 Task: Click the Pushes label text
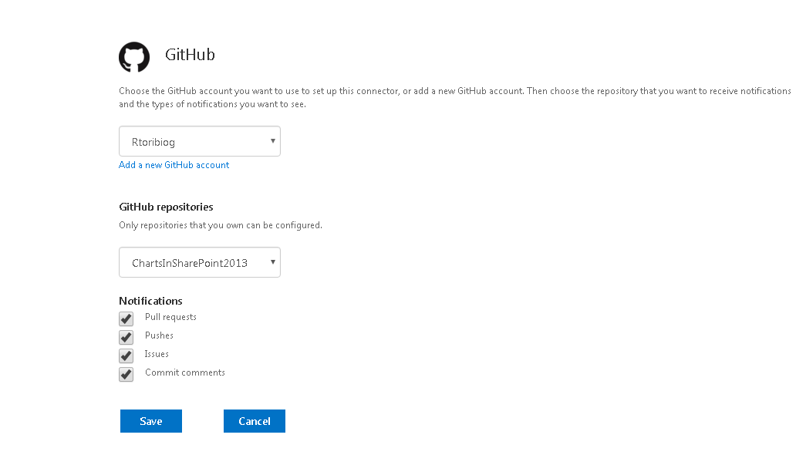[159, 335]
